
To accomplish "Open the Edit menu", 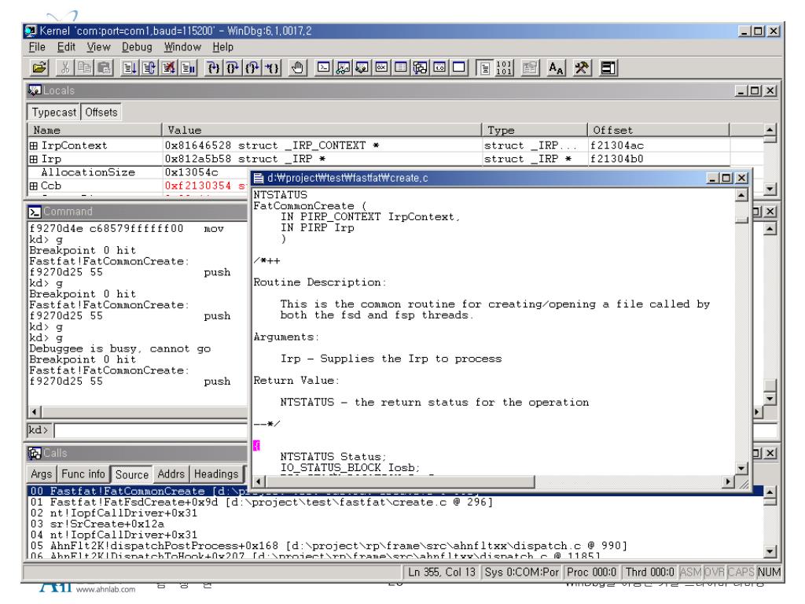I will tap(66, 46).
